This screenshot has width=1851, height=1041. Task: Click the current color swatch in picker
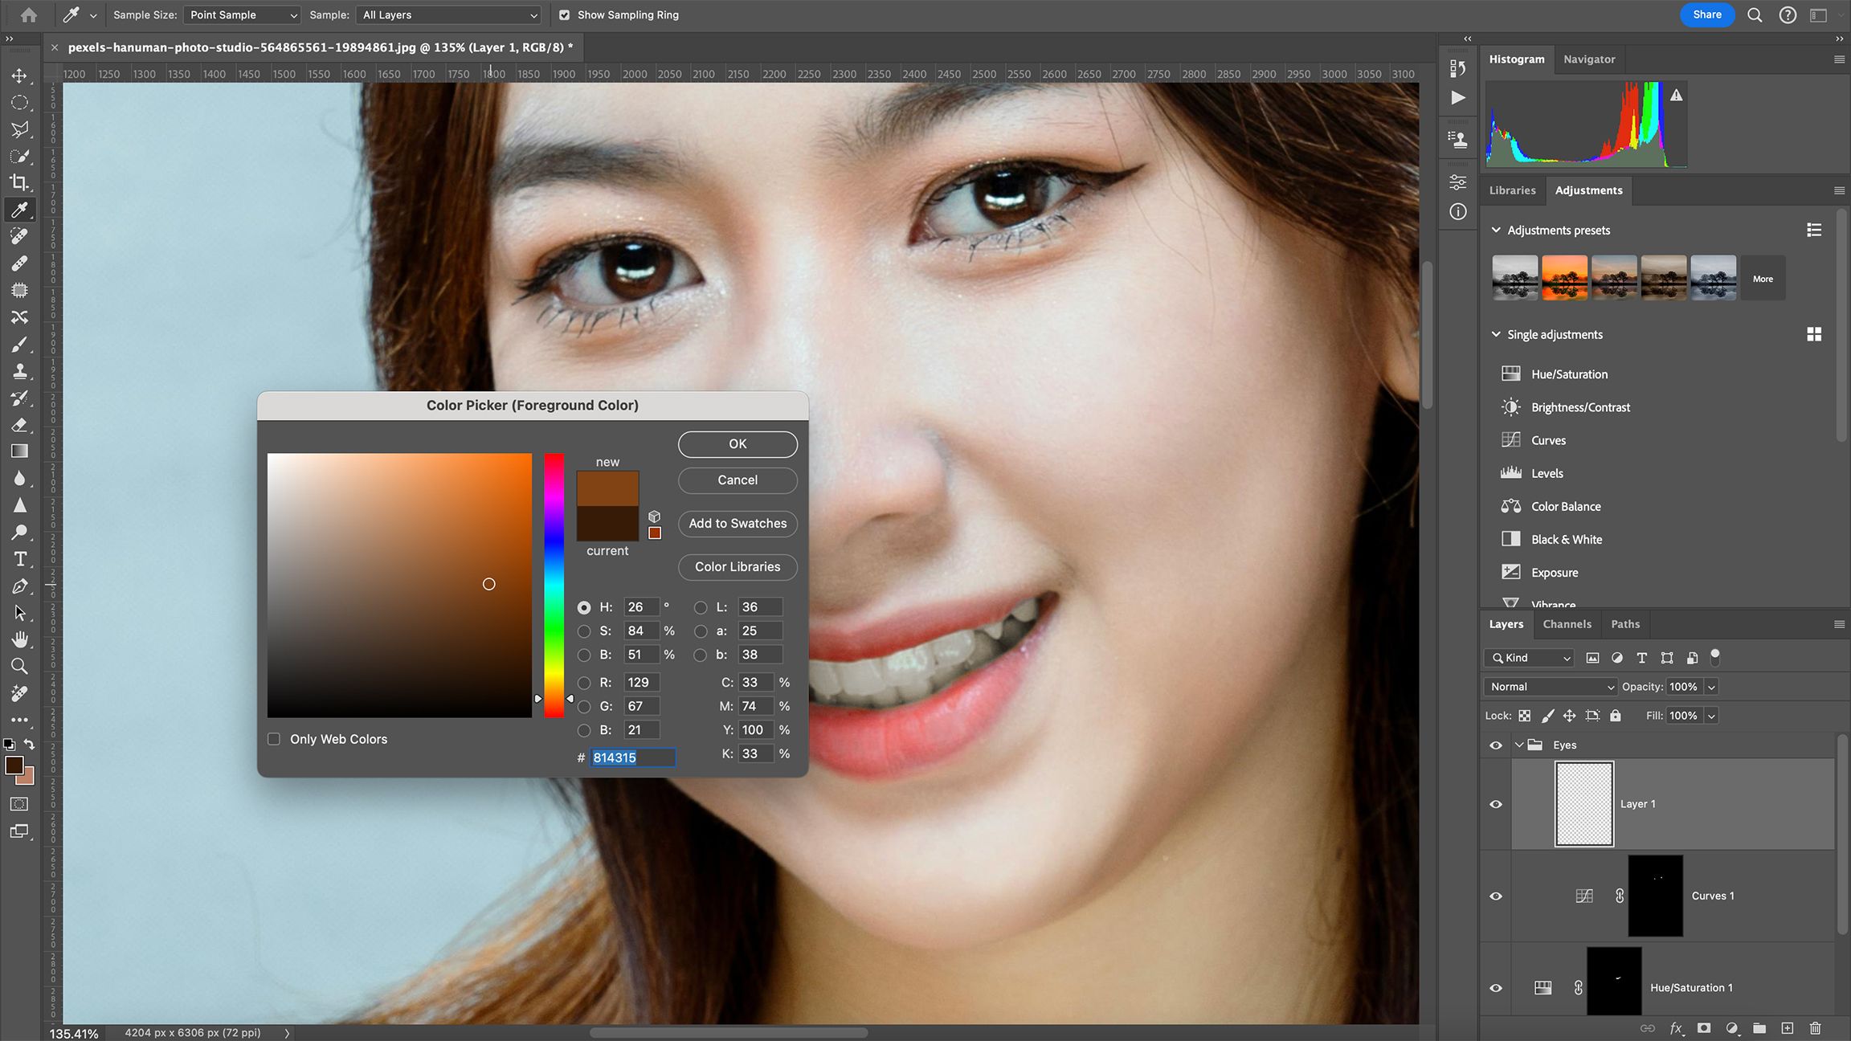point(607,524)
